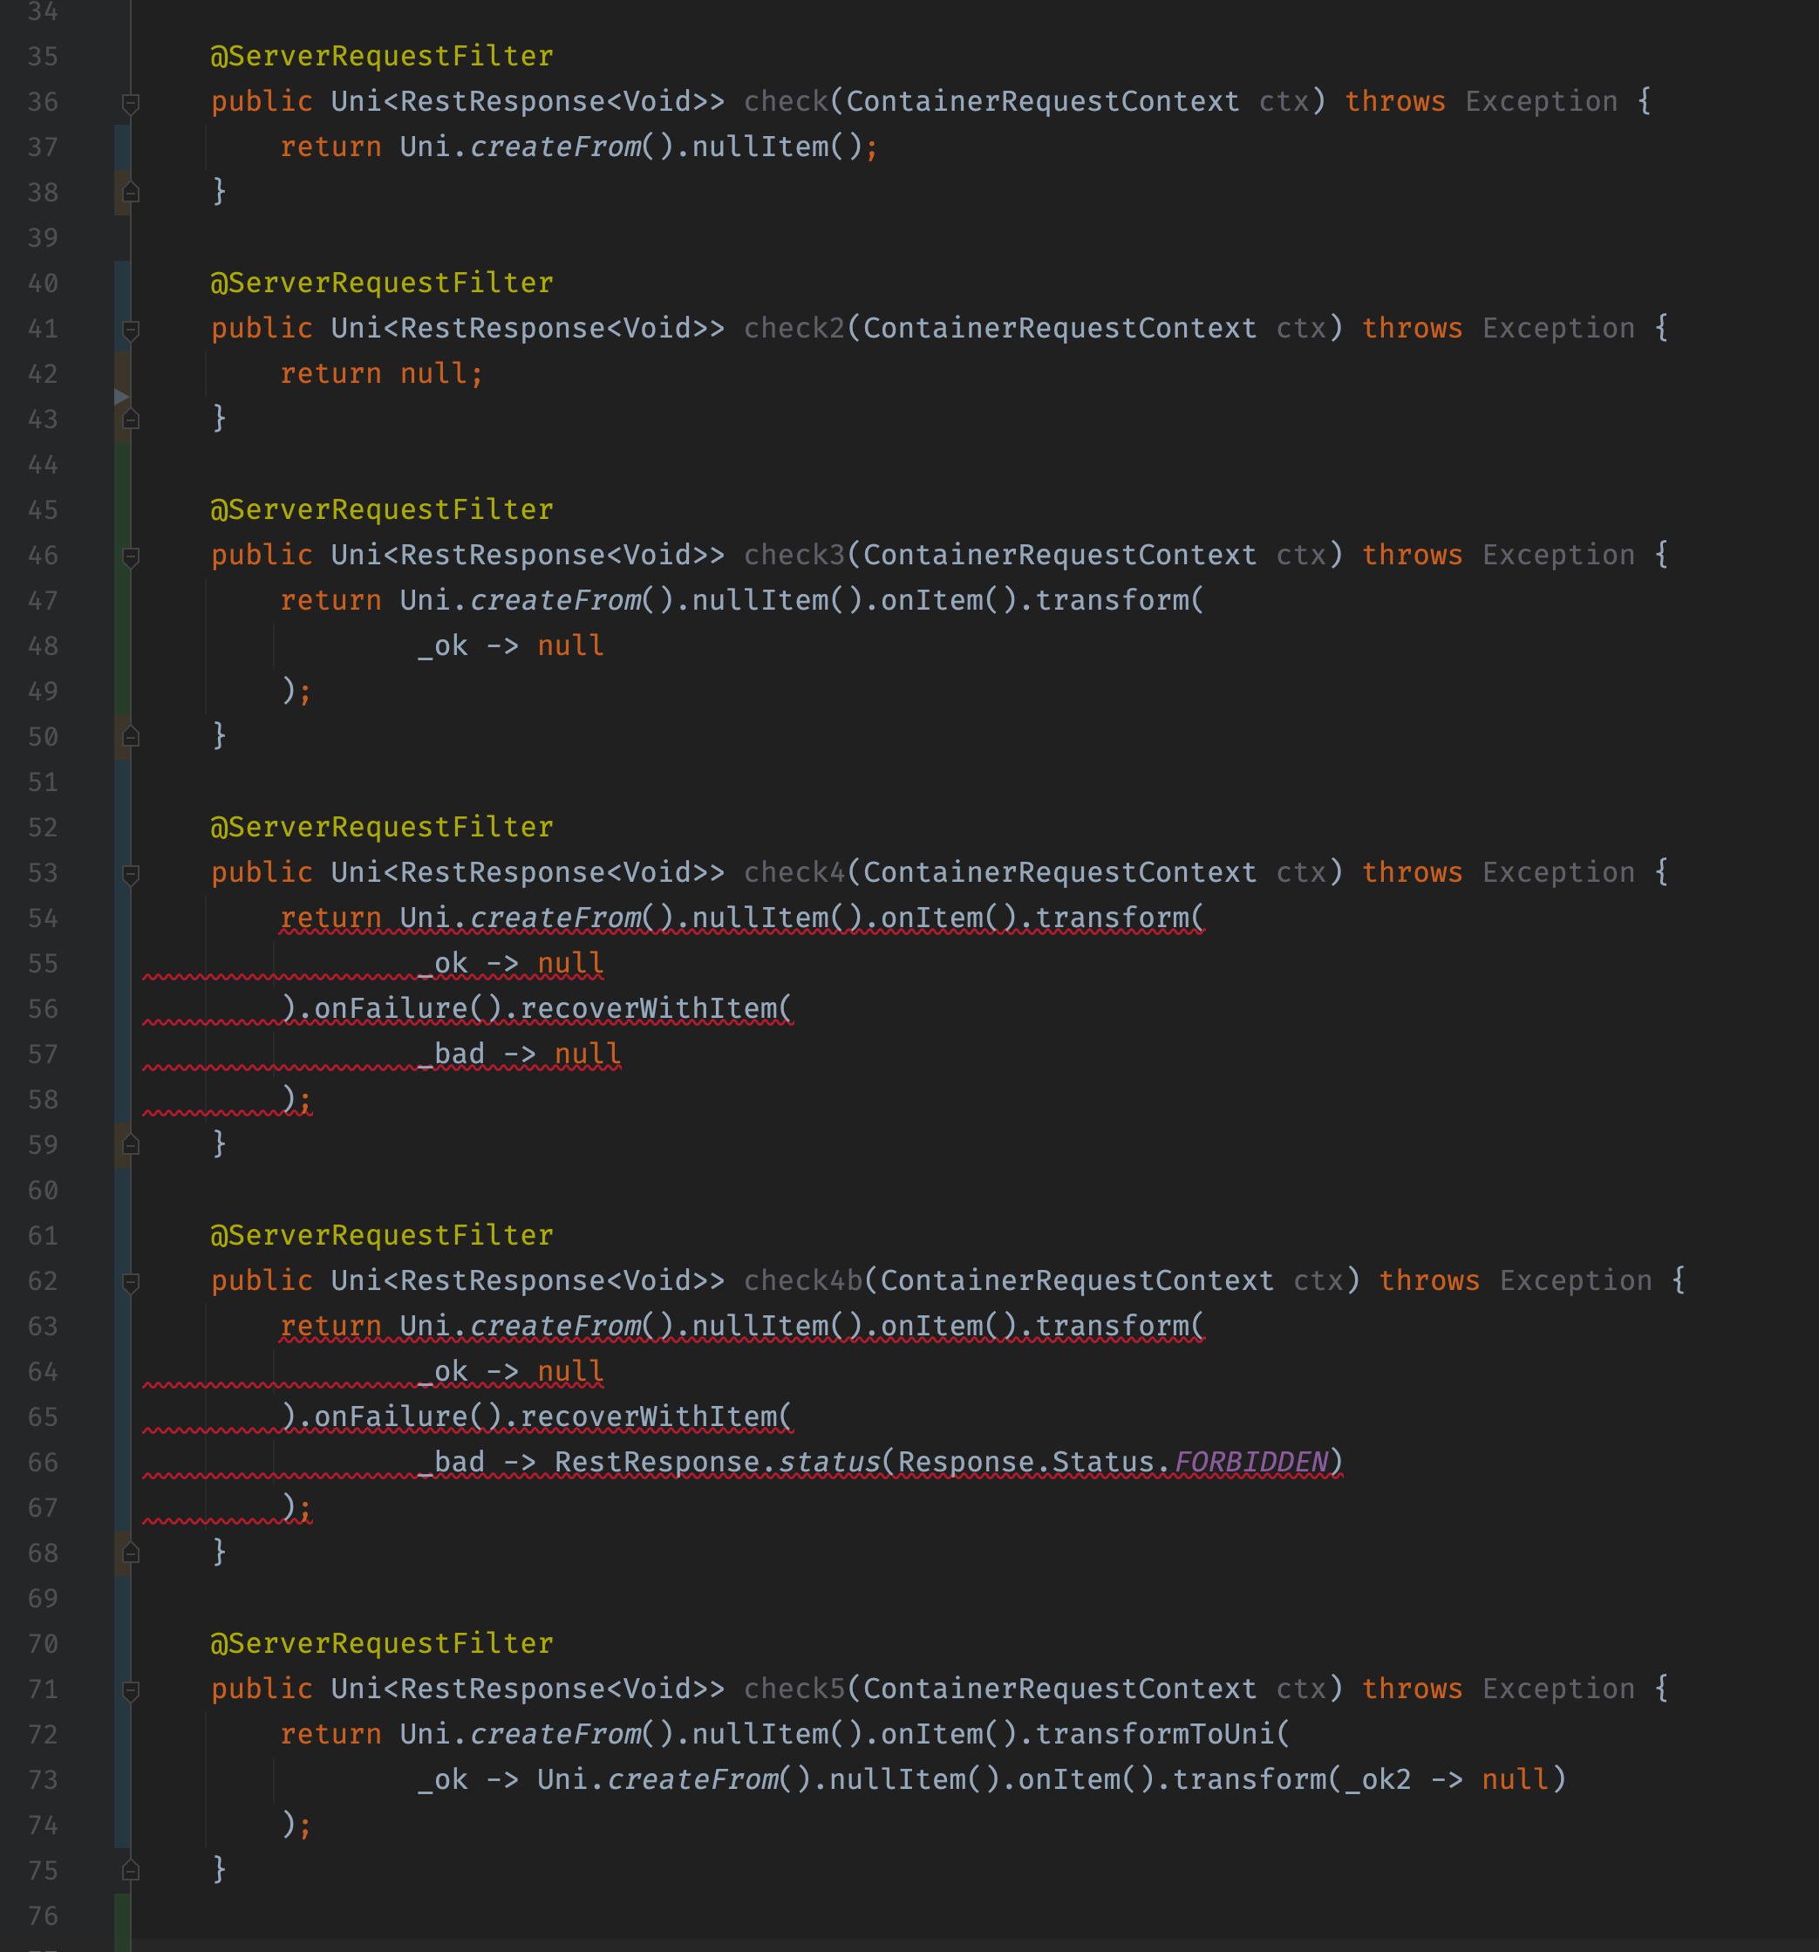Click recoverWithItem( on line 65
The image size is (1819, 1952).
pyautogui.click(x=656, y=1418)
